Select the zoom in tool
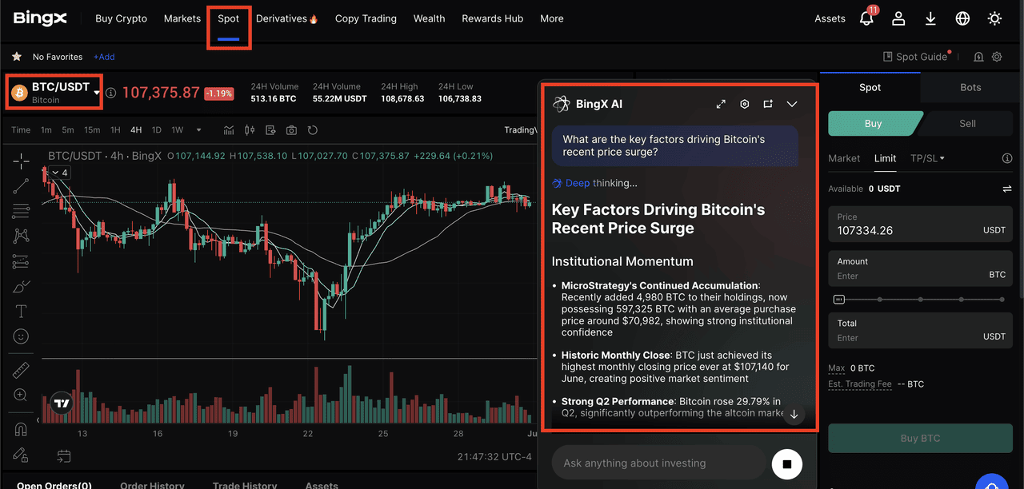 pyautogui.click(x=21, y=395)
